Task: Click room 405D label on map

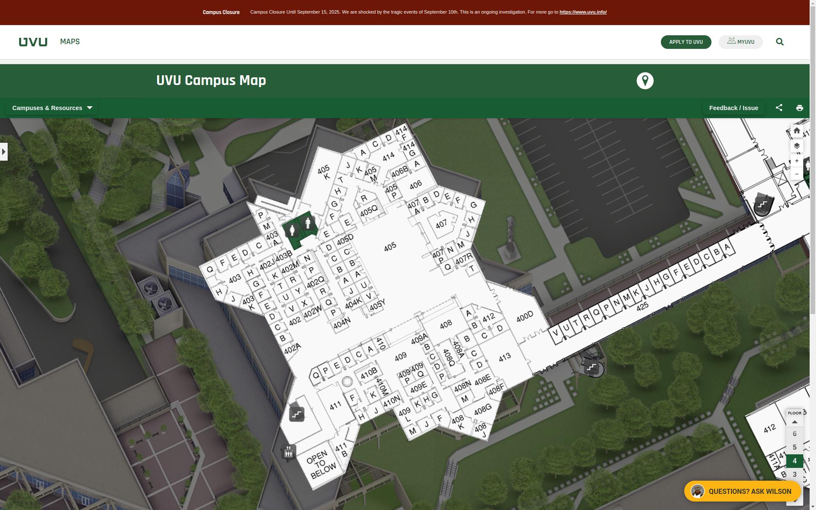Action: pyautogui.click(x=345, y=240)
